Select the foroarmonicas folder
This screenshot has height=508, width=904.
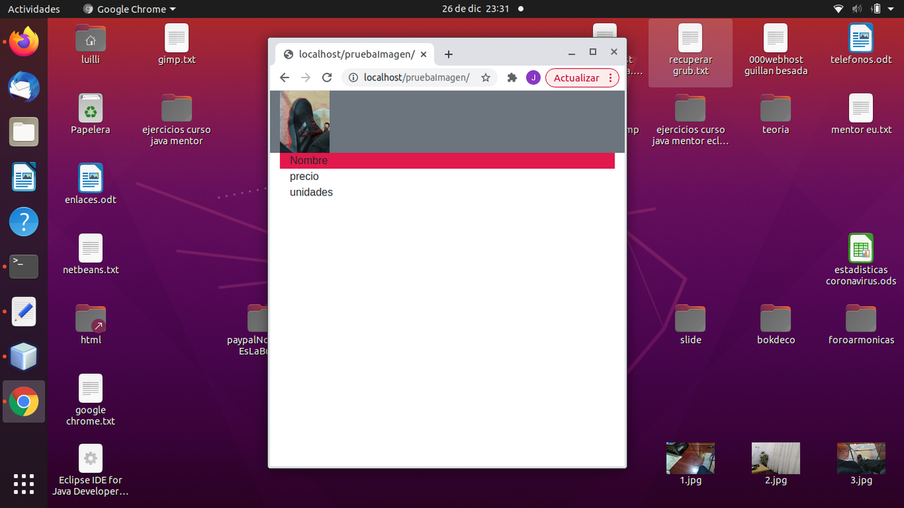pos(861,324)
